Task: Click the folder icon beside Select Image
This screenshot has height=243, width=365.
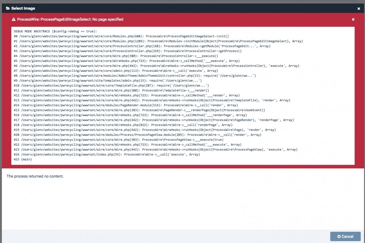Action: pos(8,8)
